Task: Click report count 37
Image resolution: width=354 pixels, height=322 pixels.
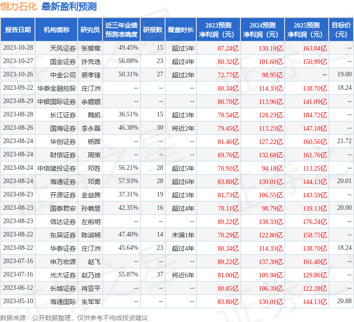Action: (160, 274)
